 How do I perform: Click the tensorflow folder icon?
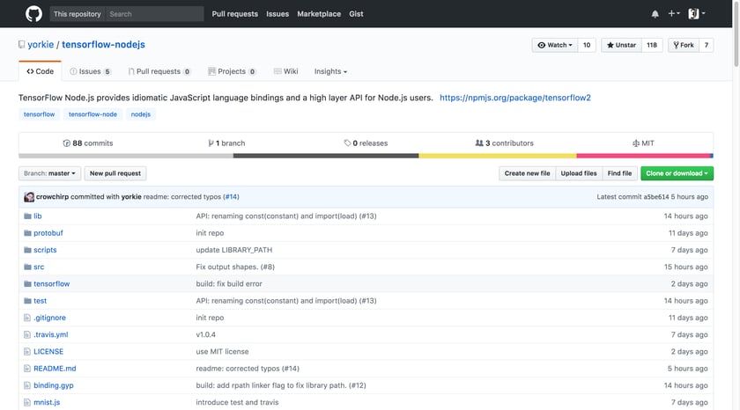27,284
